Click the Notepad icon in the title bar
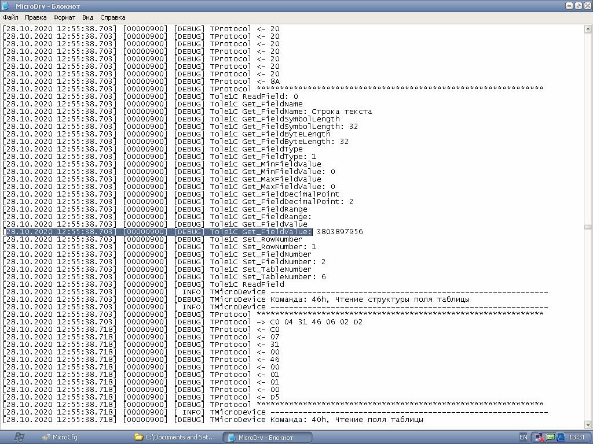 (5, 6)
